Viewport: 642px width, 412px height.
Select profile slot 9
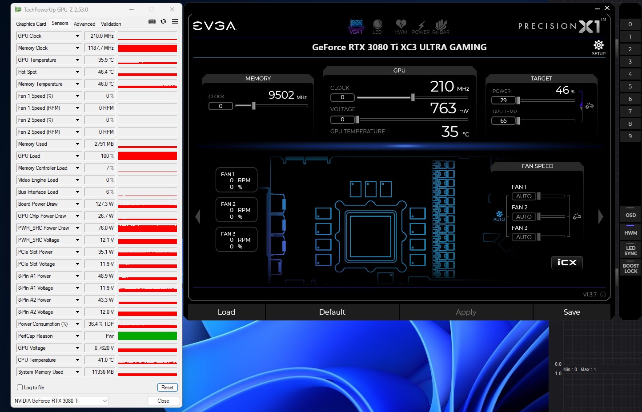pyautogui.click(x=630, y=136)
